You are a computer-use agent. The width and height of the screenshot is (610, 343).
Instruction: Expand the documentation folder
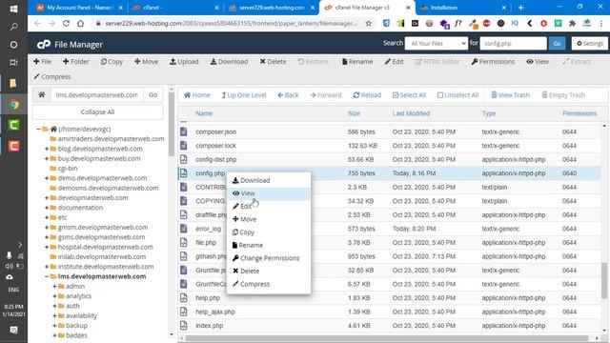point(47,208)
